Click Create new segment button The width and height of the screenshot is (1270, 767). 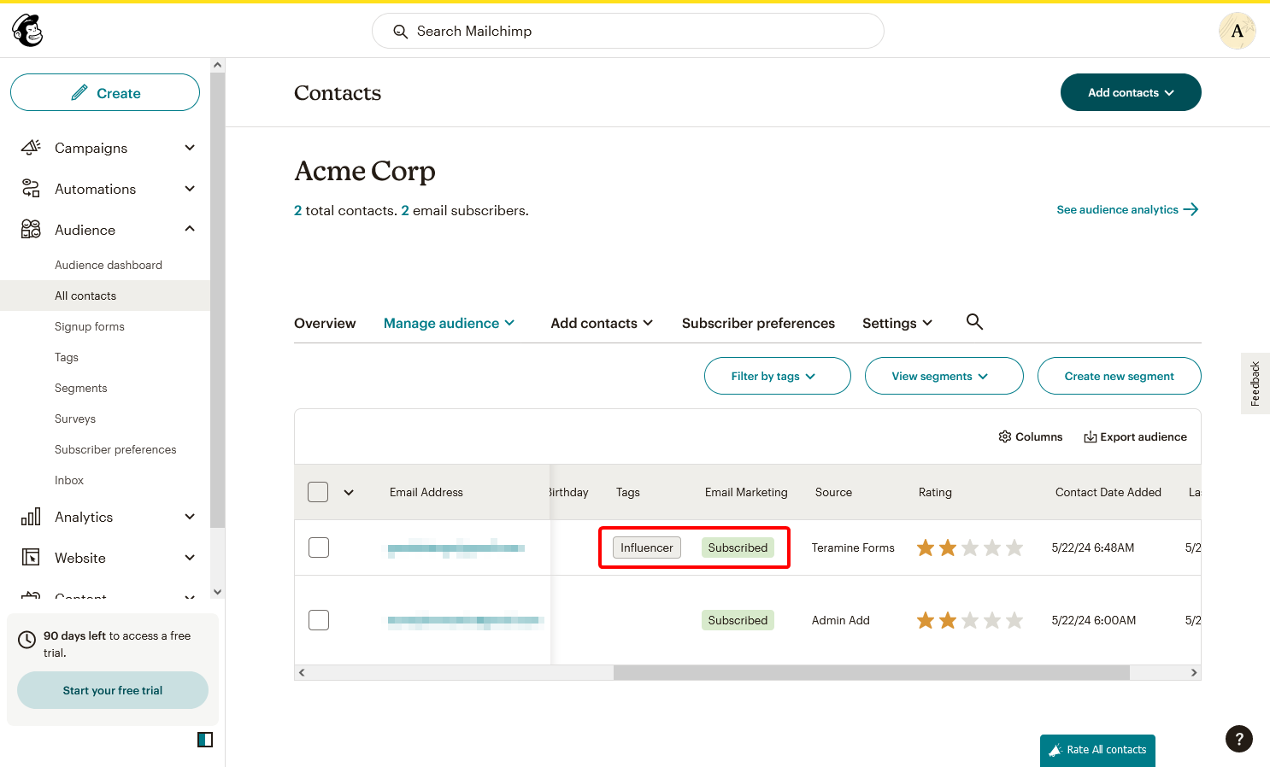click(x=1119, y=376)
